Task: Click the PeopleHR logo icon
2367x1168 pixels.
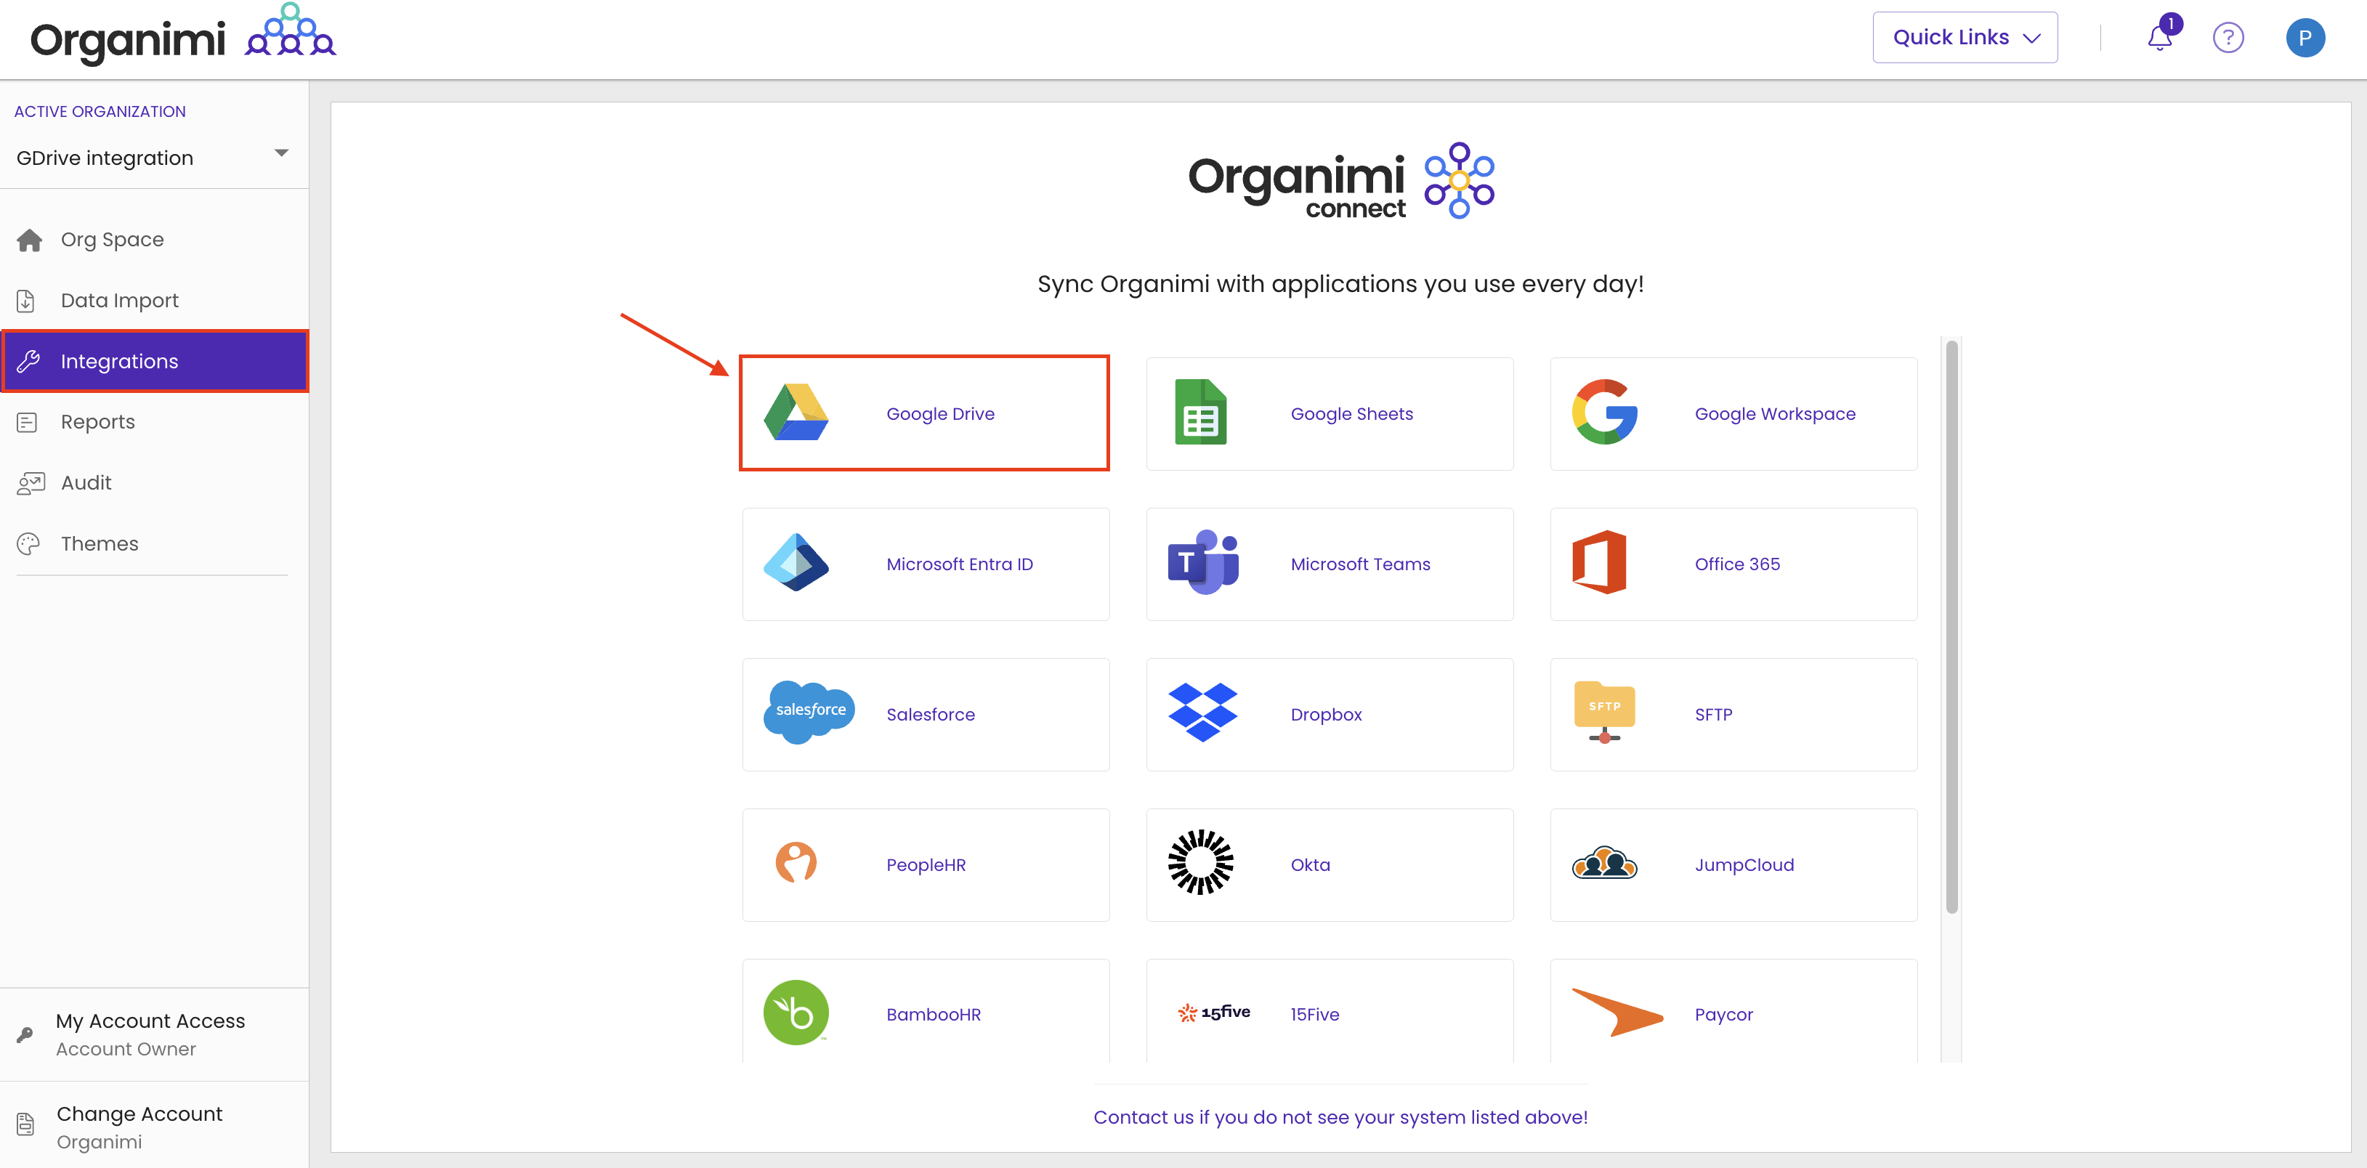Action: 796,863
